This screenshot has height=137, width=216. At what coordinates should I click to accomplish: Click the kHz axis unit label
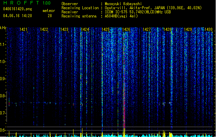[x=3, y=28]
